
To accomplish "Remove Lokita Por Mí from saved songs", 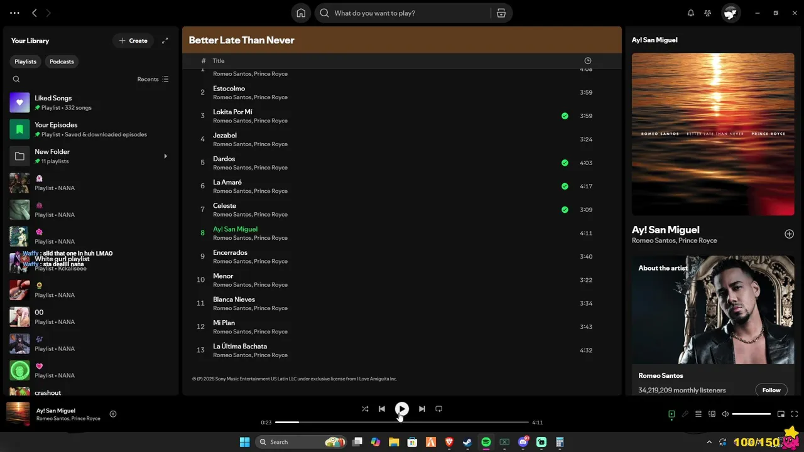I will (x=565, y=116).
